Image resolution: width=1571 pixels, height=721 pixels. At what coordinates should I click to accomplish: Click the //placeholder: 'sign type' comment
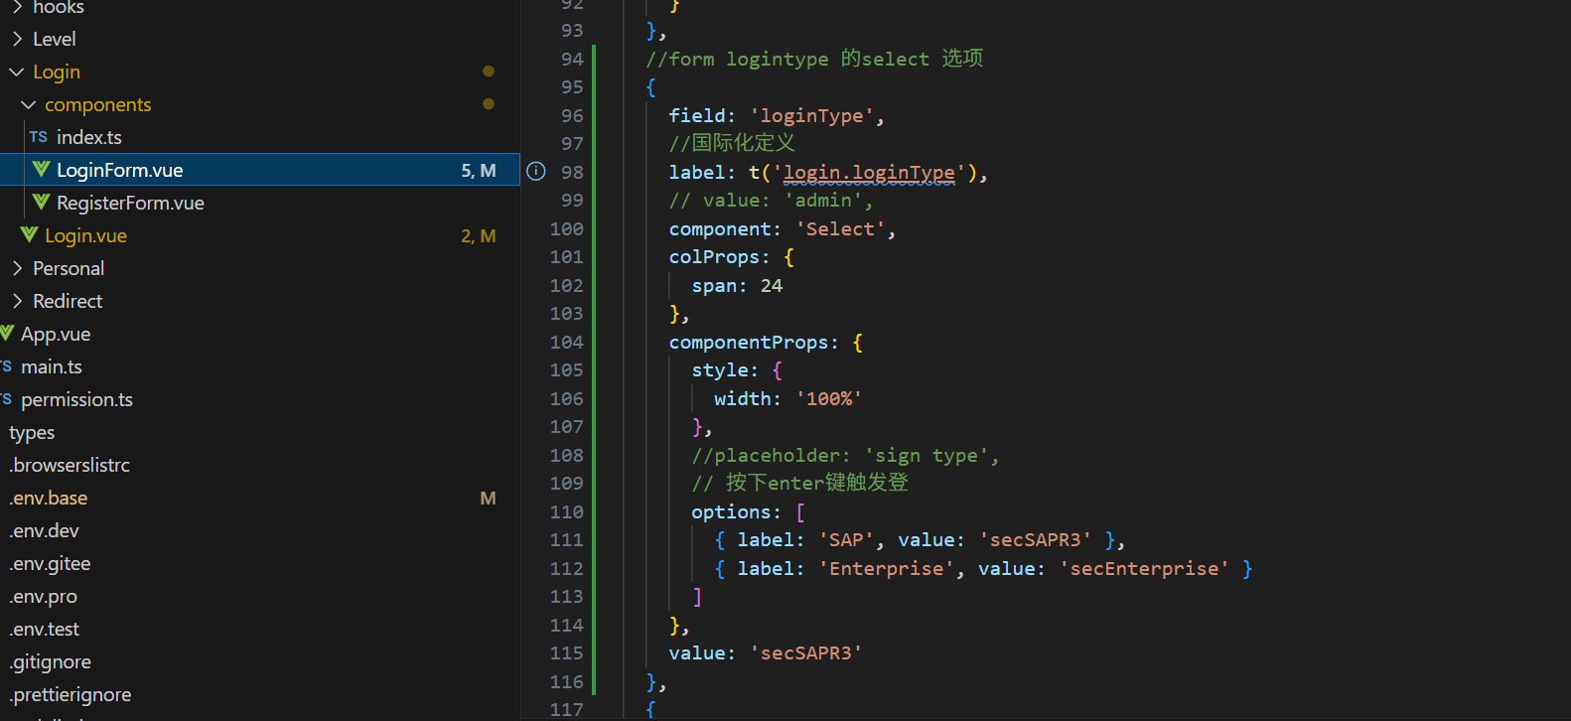pyautogui.click(x=845, y=455)
